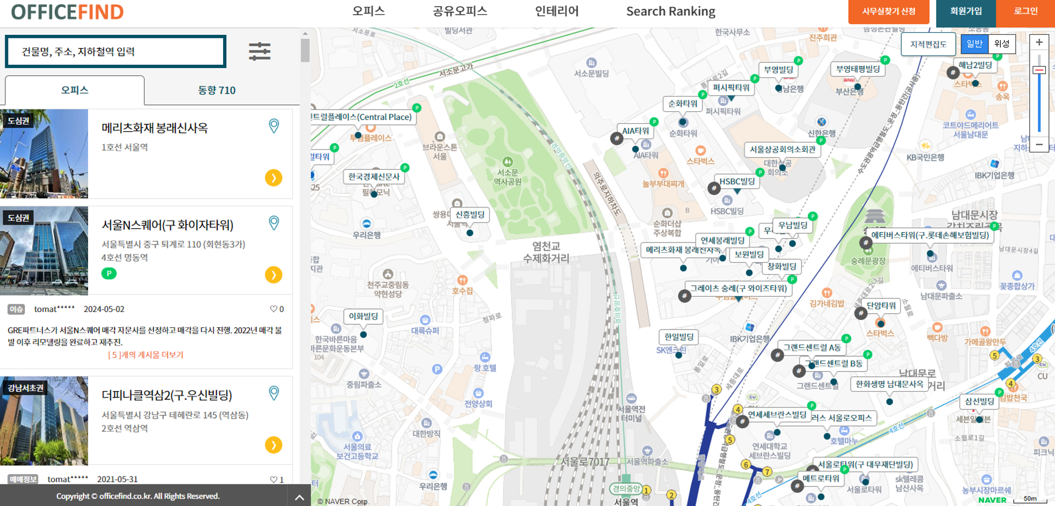
Task: Toggle the 지적편집도 cadastral overlay
Action: tap(928, 44)
